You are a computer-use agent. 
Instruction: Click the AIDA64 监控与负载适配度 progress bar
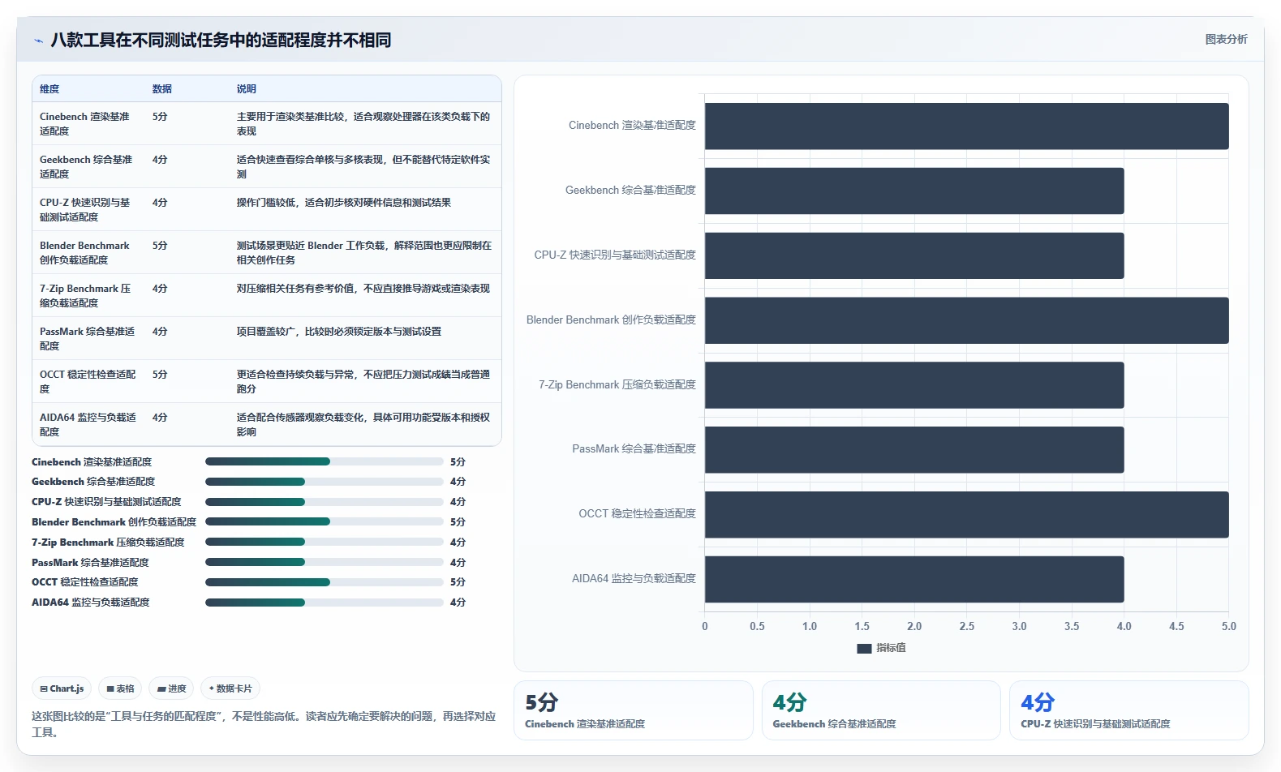coord(324,603)
